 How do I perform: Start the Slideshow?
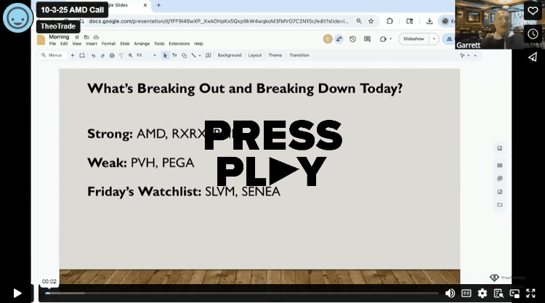pos(413,39)
